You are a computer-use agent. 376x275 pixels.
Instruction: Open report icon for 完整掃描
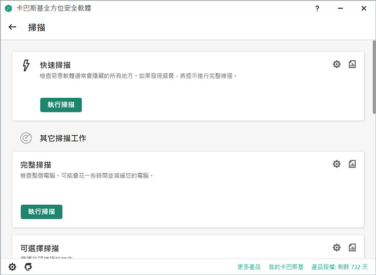(x=352, y=164)
